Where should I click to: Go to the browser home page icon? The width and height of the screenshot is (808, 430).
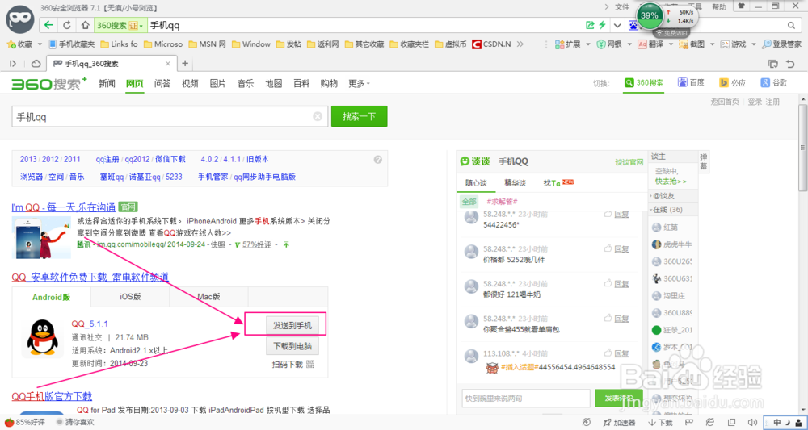click(85, 25)
